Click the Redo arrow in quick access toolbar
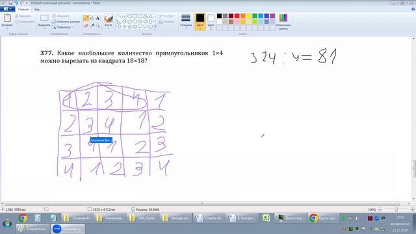The height and width of the screenshot is (234, 416). [21, 3]
